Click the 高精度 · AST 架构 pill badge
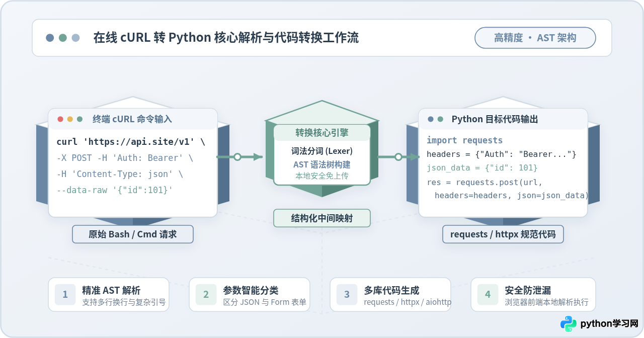 tap(535, 38)
